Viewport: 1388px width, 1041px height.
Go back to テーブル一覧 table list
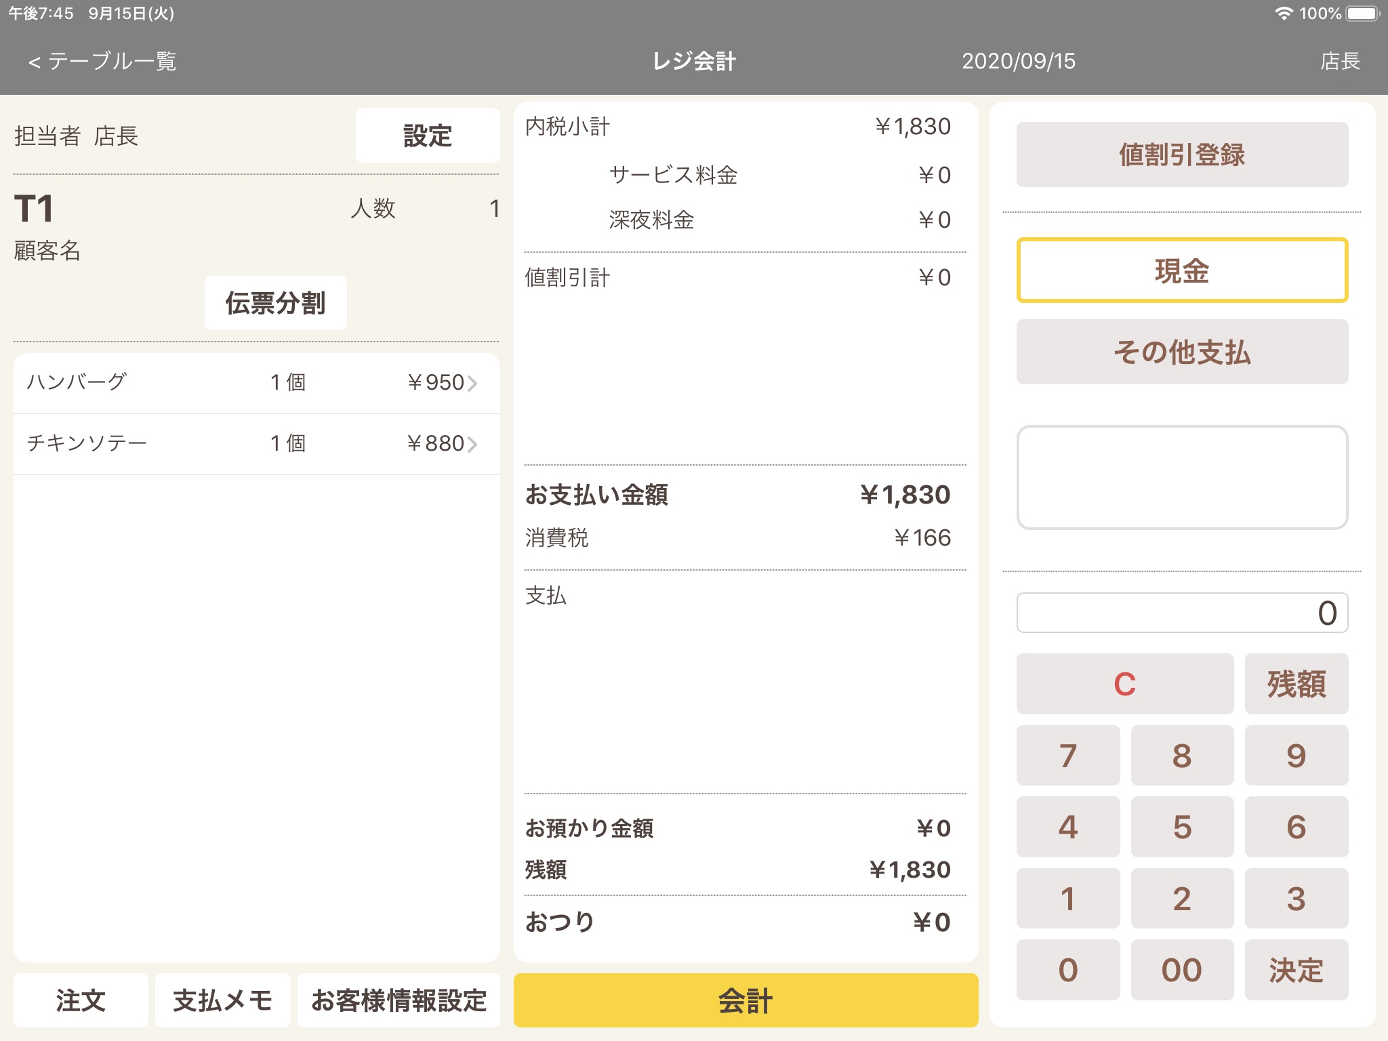point(102,61)
